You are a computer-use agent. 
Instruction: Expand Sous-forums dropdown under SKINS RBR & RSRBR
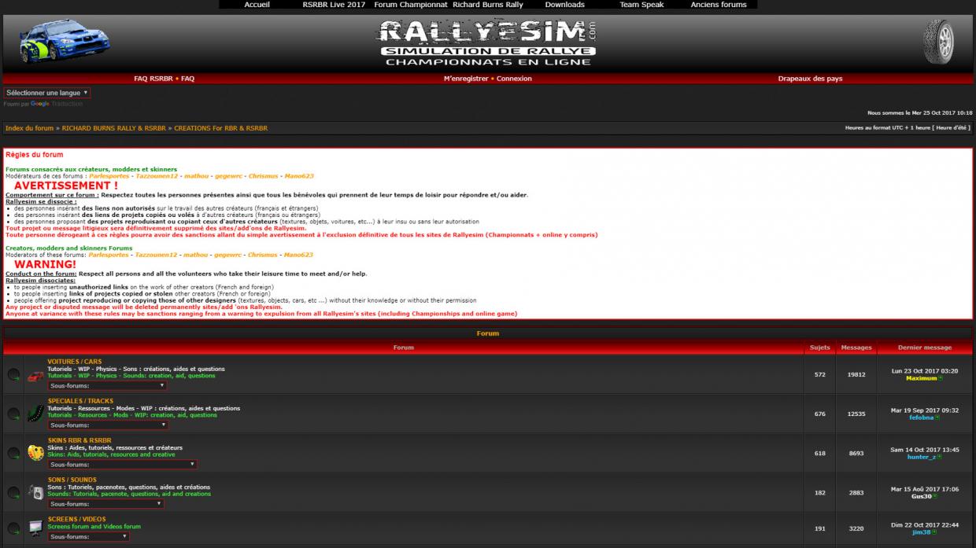tap(122, 465)
